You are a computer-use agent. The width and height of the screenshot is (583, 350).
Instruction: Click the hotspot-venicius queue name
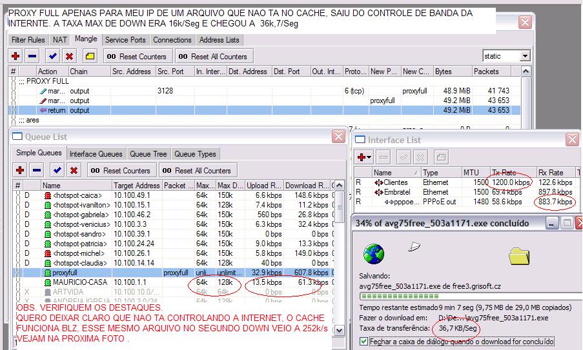tap(81, 224)
